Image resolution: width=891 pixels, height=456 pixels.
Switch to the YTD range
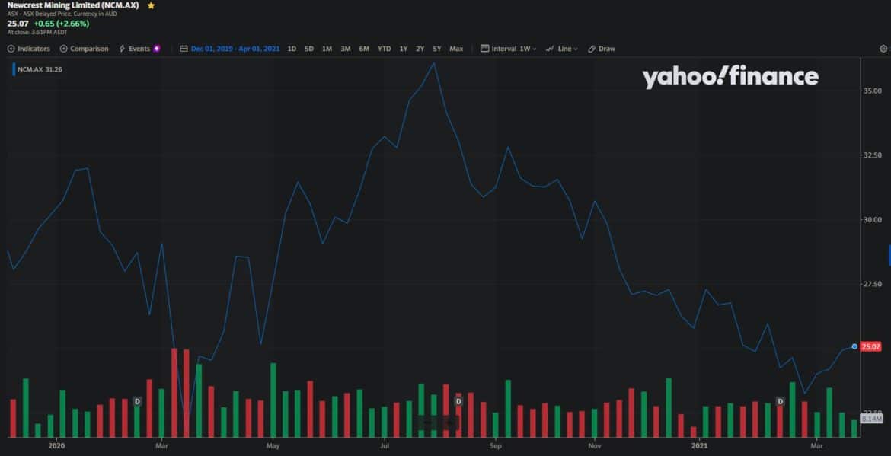[383, 48]
